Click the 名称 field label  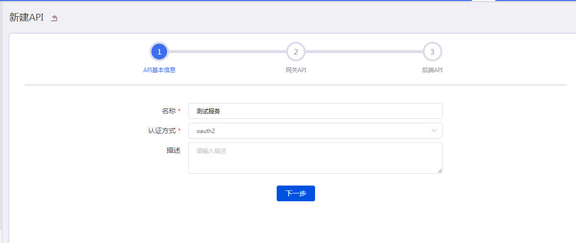point(168,111)
